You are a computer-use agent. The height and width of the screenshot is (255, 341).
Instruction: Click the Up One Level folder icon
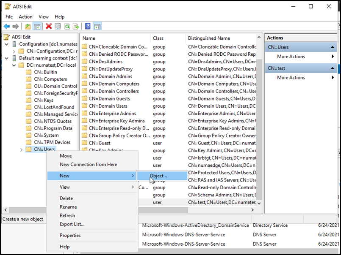28,26
